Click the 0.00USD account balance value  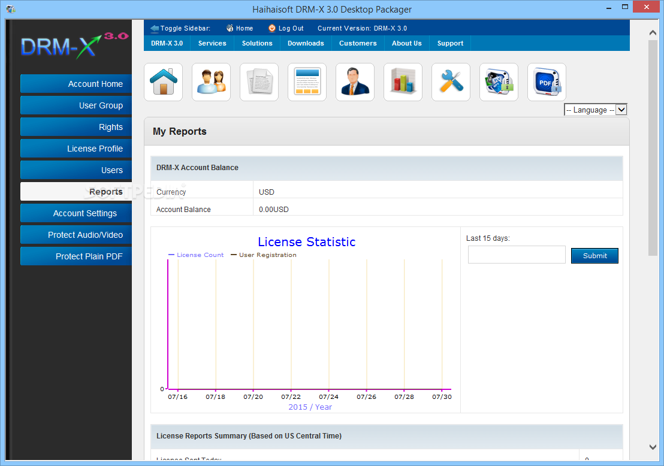pos(273,210)
